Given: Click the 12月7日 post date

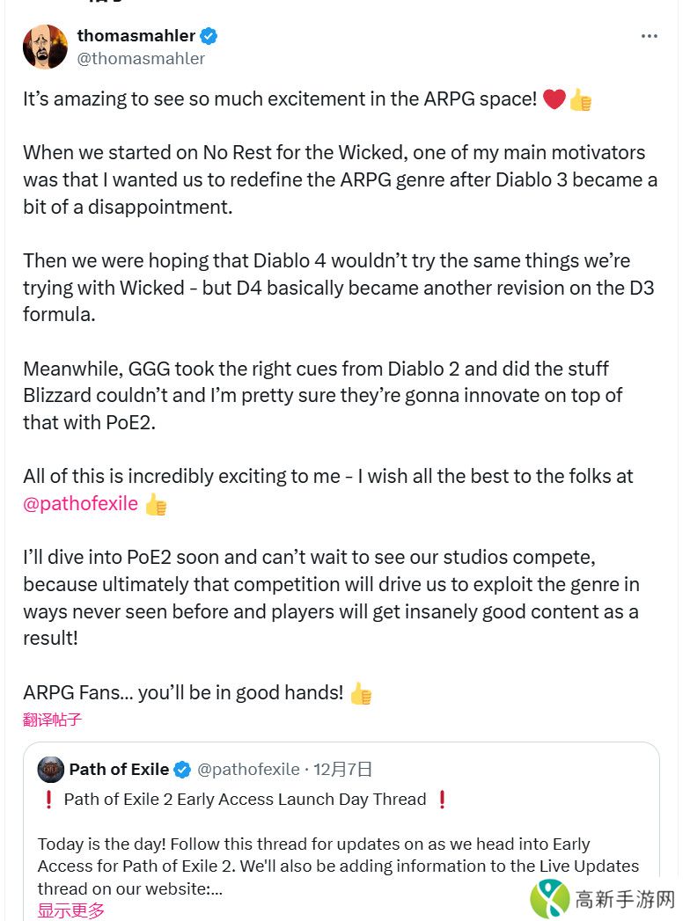Looking at the screenshot, I should tap(345, 770).
